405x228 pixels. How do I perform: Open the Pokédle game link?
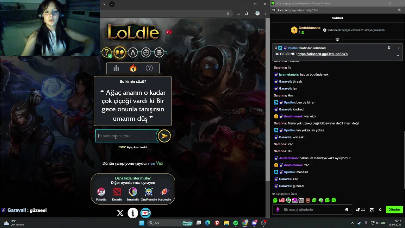[x=101, y=194]
